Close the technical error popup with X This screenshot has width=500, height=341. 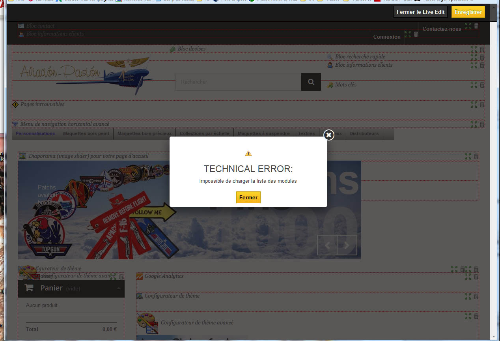(x=329, y=135)
